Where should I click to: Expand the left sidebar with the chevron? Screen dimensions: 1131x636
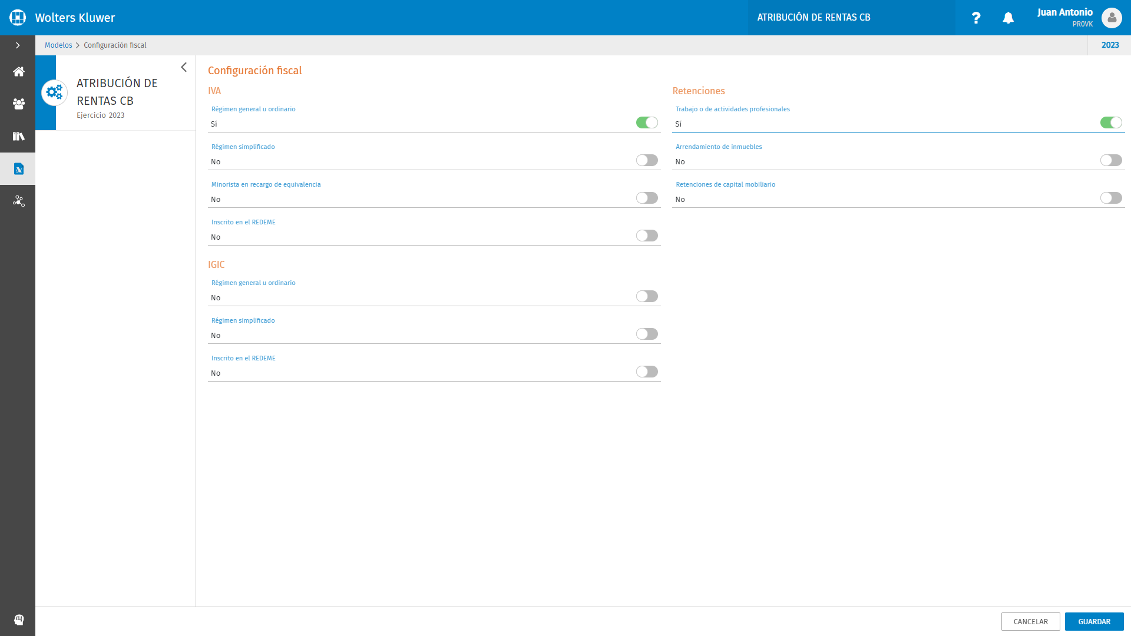(18, 45)
